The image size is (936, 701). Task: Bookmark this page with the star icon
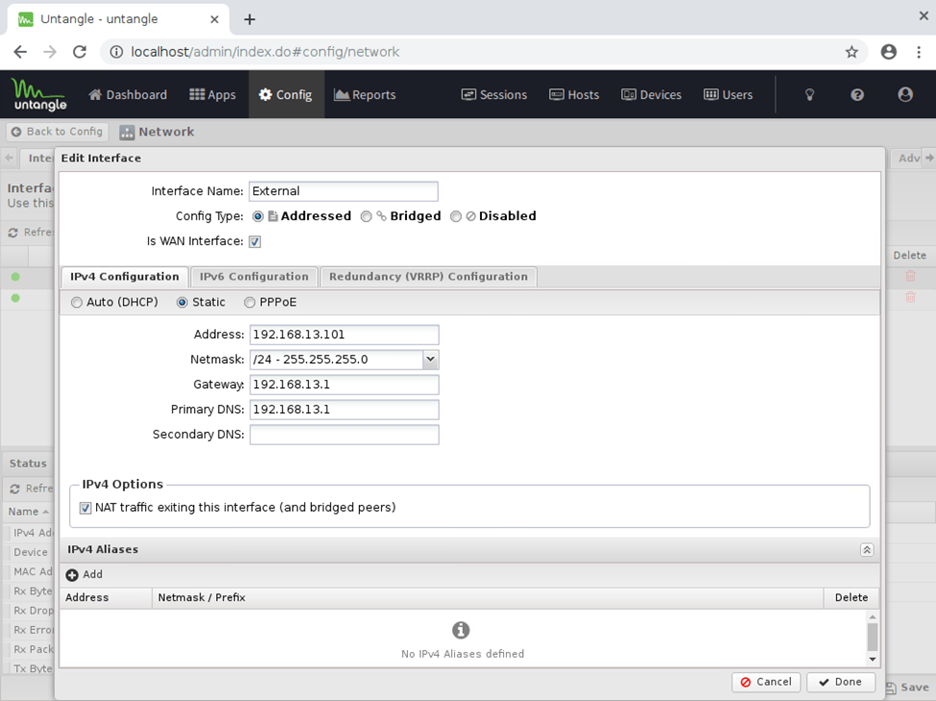[852, 52]
